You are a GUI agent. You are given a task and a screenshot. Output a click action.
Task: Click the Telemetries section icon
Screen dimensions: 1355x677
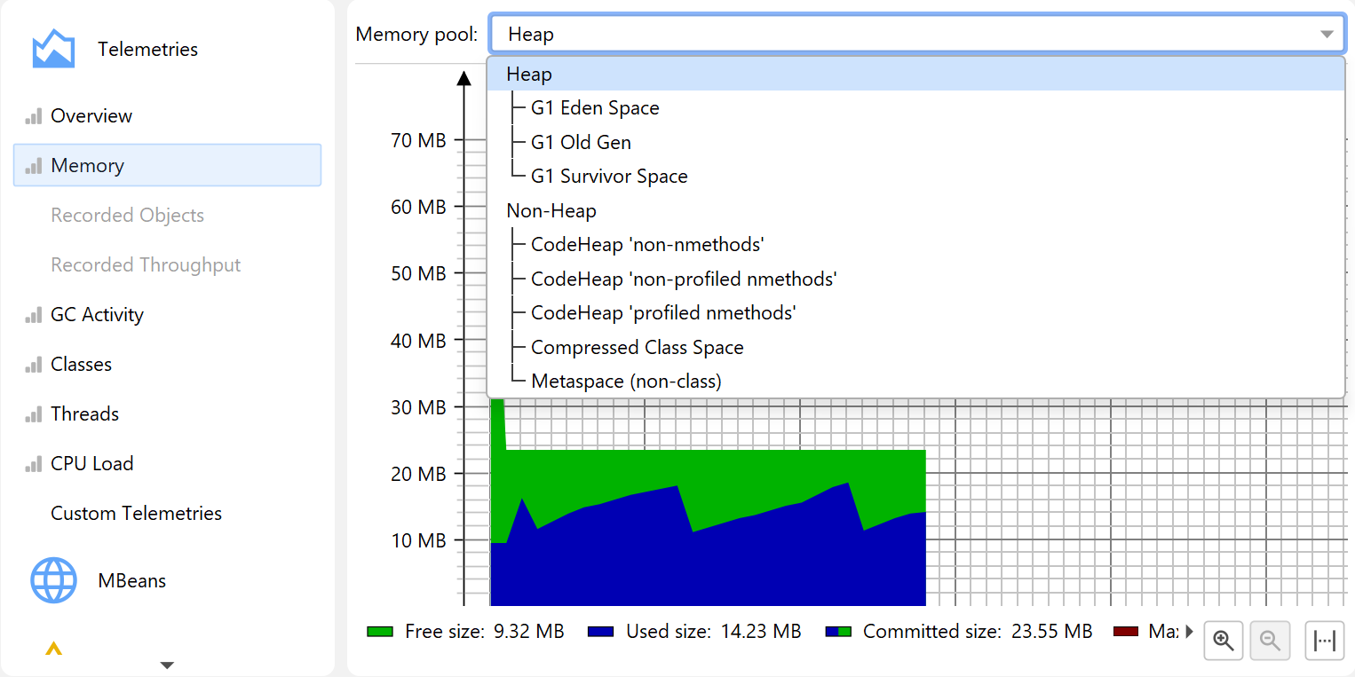click(53, 49)
